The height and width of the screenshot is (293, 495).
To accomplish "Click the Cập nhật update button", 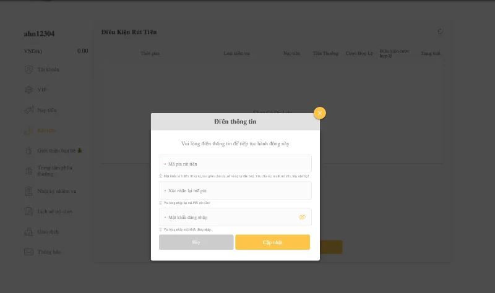I will [272, 242].
